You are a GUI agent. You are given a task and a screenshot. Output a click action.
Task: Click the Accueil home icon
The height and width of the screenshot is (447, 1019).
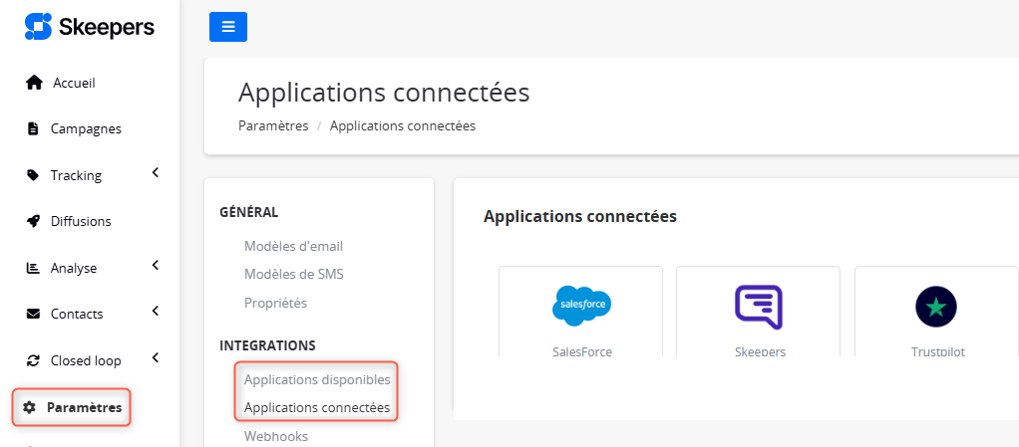pos(34,83)
